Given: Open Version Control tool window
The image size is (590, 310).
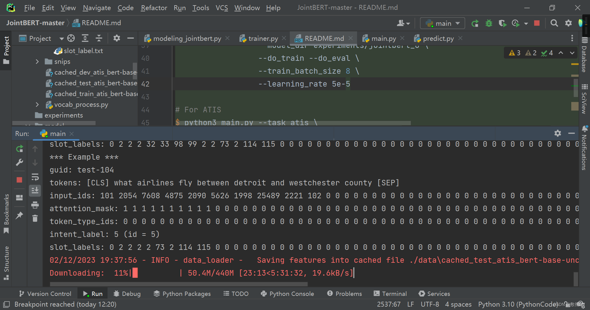Looking at the screenshot, I should click(x=45, y=294).
